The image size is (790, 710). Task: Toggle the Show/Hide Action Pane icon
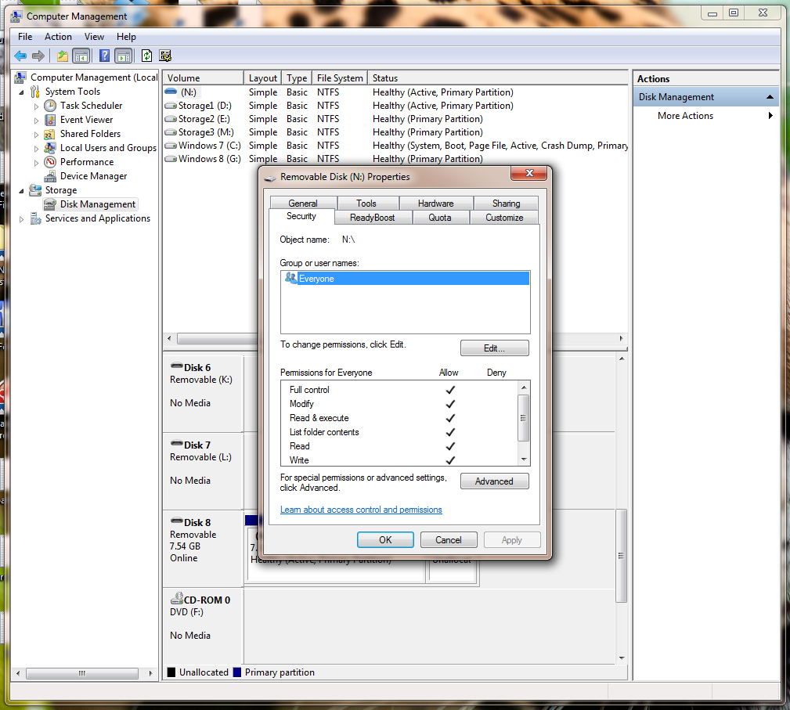pos(123,56)
